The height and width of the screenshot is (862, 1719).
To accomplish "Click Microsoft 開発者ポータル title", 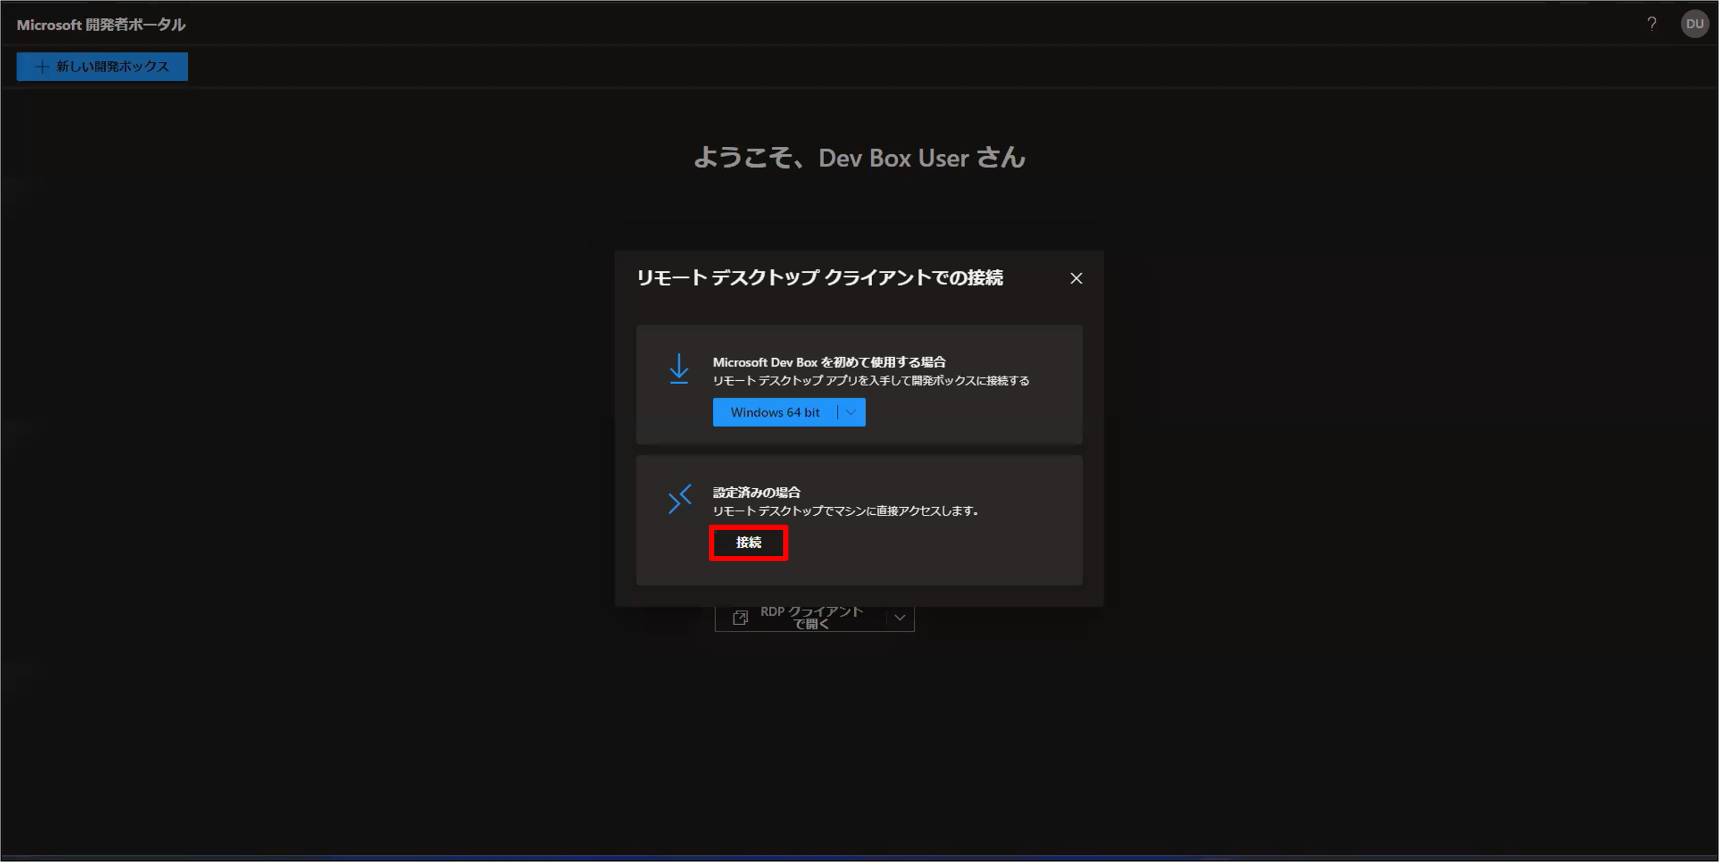I will pyautogui.click(x=101, y=25).
